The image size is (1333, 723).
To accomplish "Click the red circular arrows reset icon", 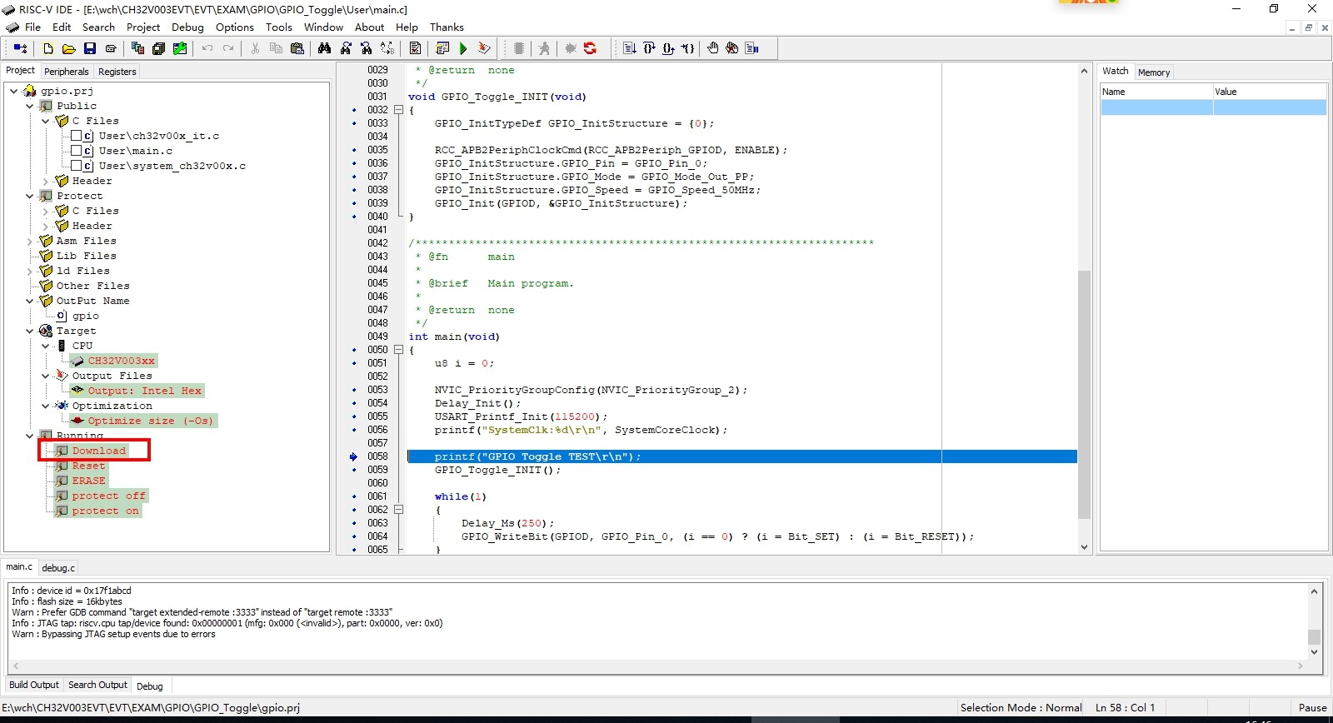I will [x=590, y=49].
